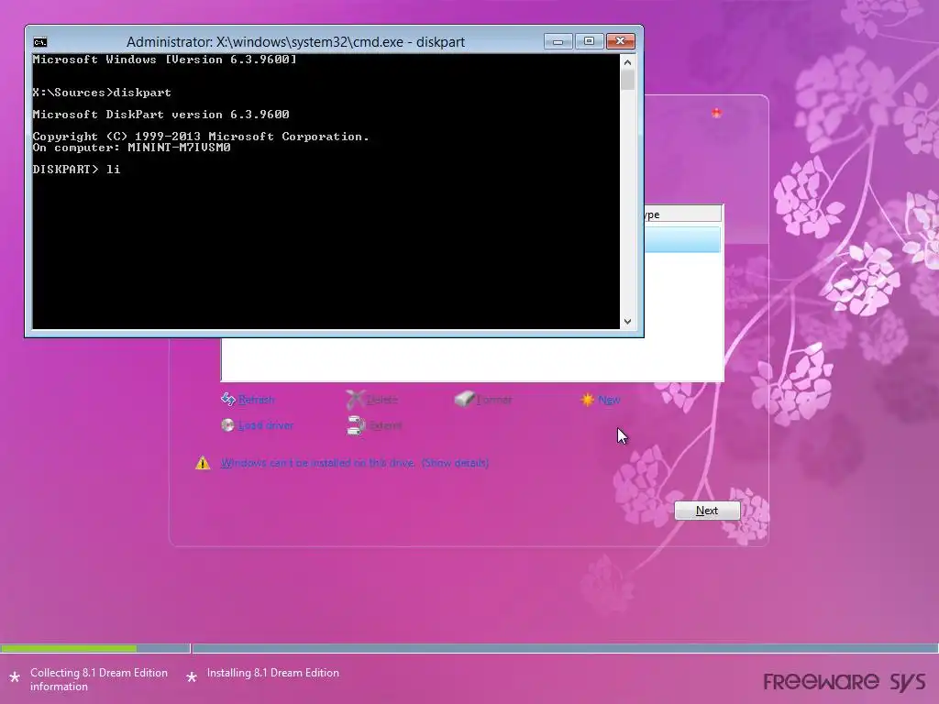Click the cmd.exe icon in title bar
Viewport: 939px width, 704px height.
coord(40,42)
